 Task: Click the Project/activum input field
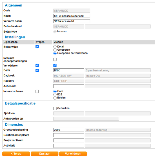point(69,140)
